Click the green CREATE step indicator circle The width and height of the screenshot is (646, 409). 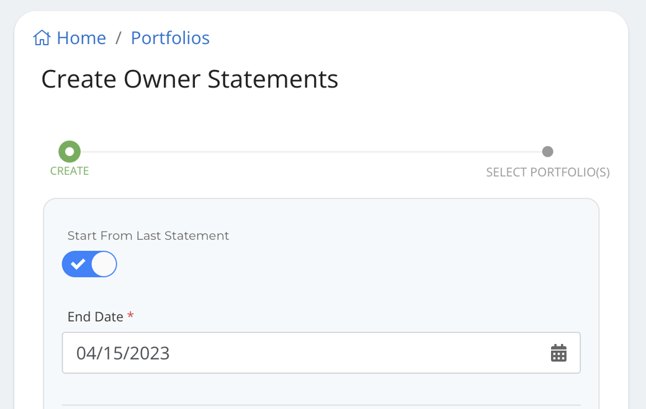(x=69, y=151)
